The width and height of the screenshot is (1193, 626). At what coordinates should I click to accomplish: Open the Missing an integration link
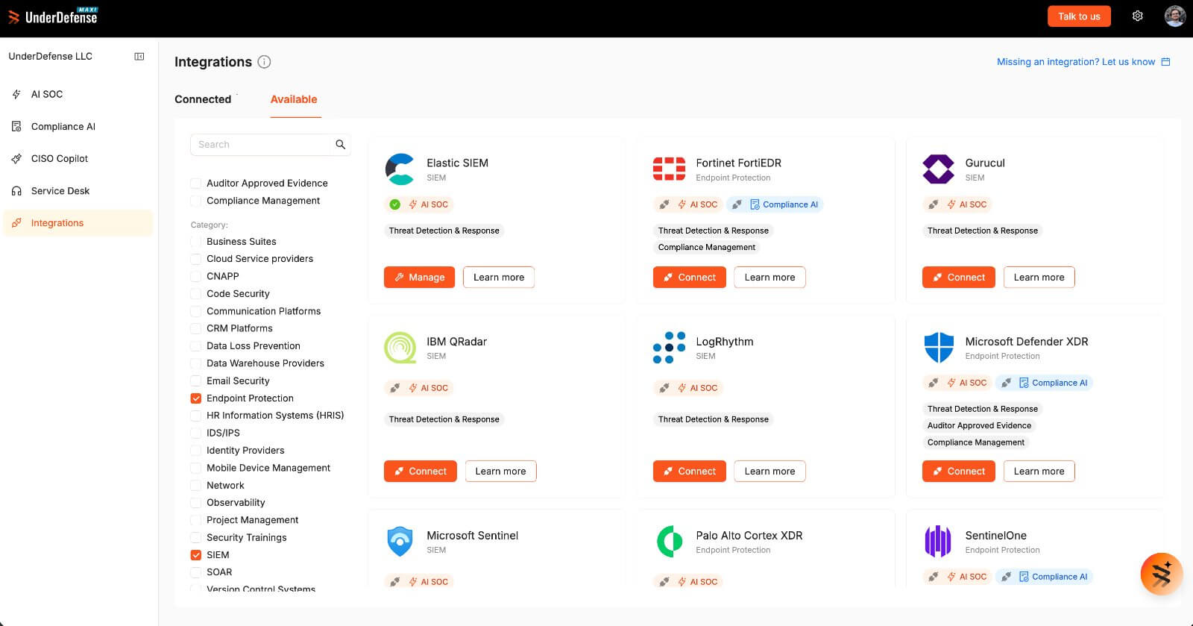point(1083,62)
